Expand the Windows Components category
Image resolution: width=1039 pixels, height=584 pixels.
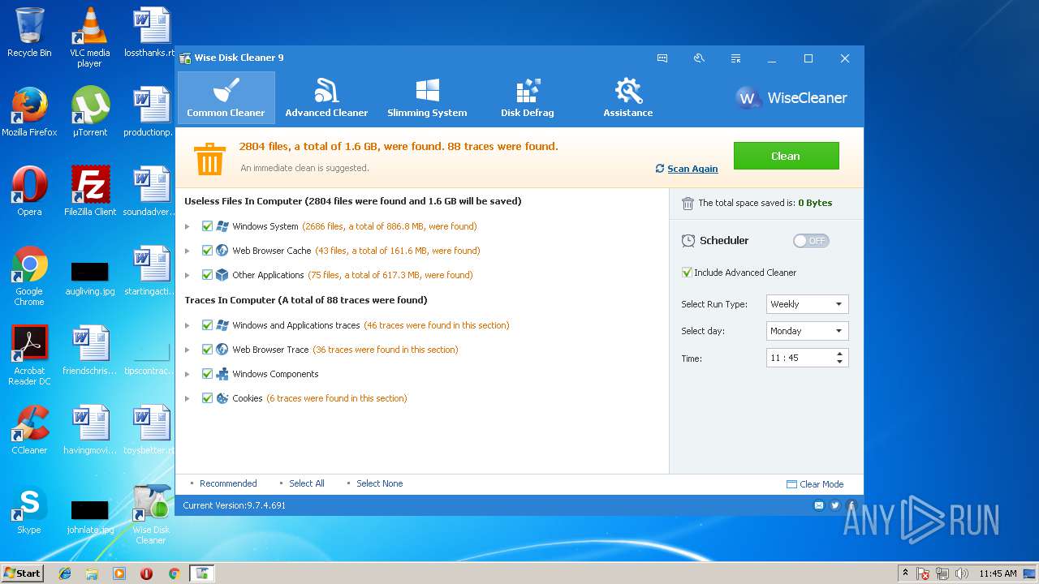pyautogui.click(x=188, y=374)
